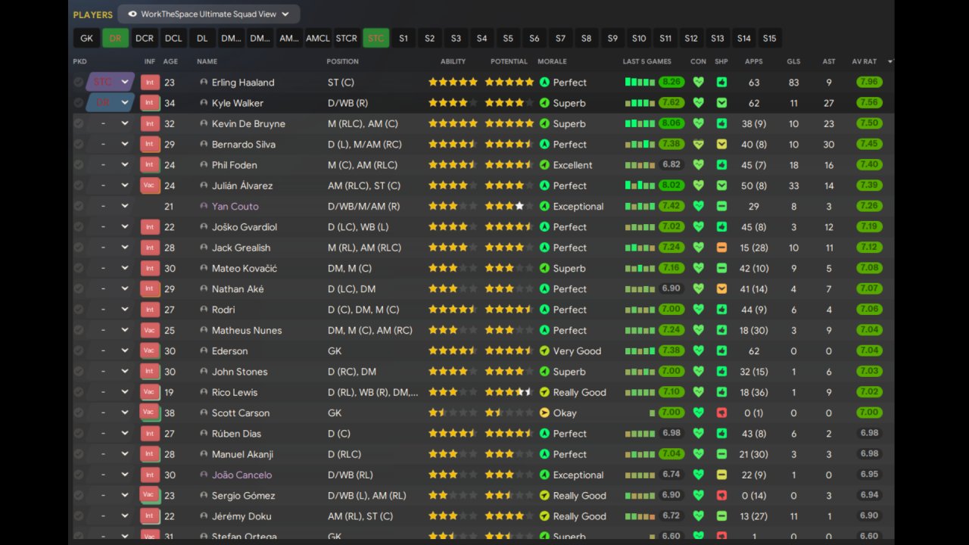This screenshot has height=545, width=969.
Task: Click the player icon beside Erling Haaland's name
Action: pos(204,83)
